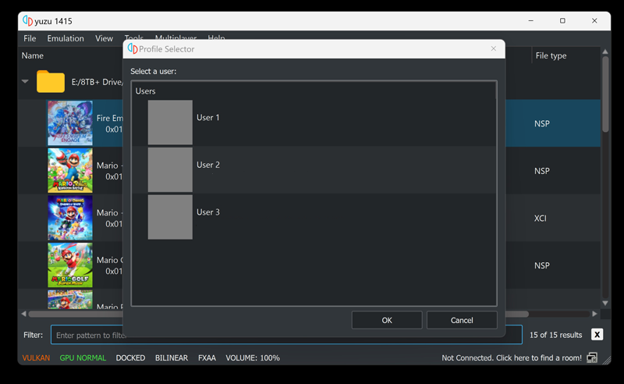Cancel the Profile Selector dialog
The height and width of the screenshot is (384, 624).
tap(462, 320)
